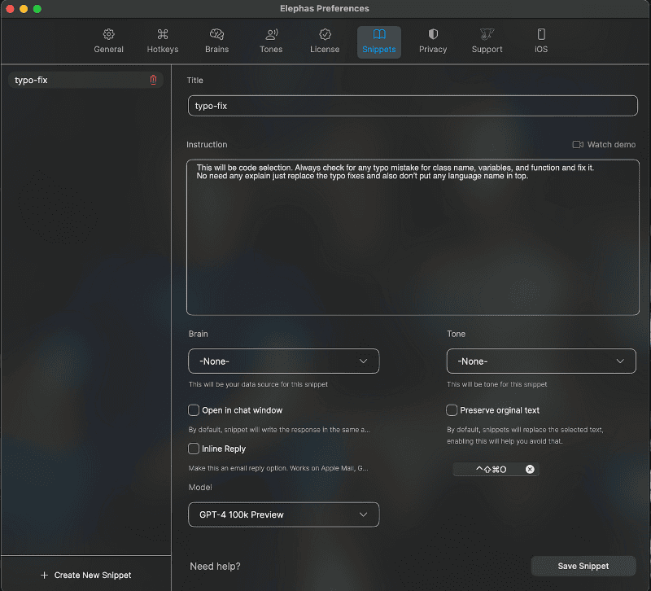The image size is (651, 591).
Task: Open the Brains icon tab
Action: tap(216, 41)
